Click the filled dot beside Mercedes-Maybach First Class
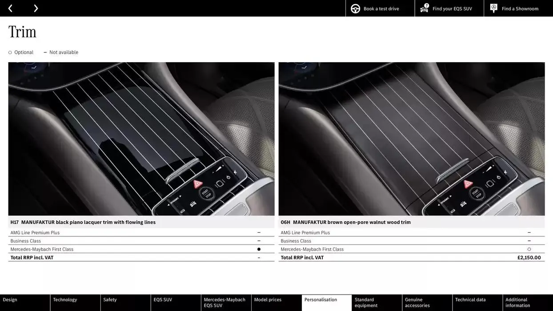This screenshot has height=311, width=553. point(258,249)
